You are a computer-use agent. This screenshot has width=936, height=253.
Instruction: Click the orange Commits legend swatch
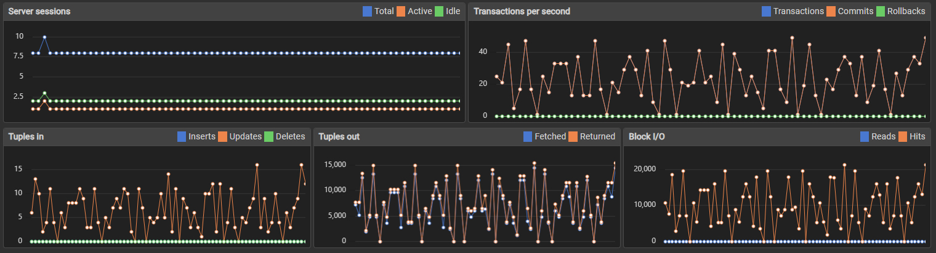tap(831, 11)
